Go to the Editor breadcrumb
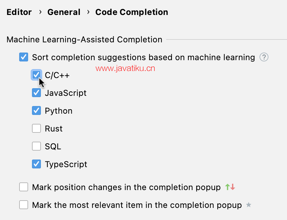Image resolution: width=287 pixels, height=220 pixels. tap(19, 12)
